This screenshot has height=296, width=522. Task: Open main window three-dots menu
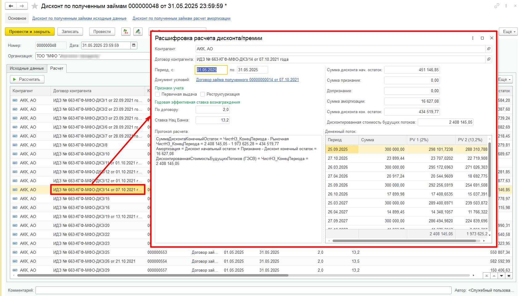(x=506, y=6)
